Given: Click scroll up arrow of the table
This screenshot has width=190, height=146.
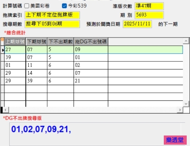Looking at the screenshot, I should pyautogui.click(x=186, y=41).
